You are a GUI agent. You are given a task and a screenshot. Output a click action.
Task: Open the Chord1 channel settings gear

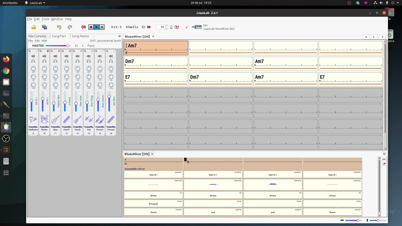click(x=63, y=51)
